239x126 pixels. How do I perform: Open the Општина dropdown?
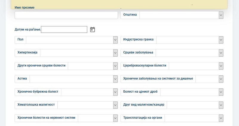(x=181, y=15)
